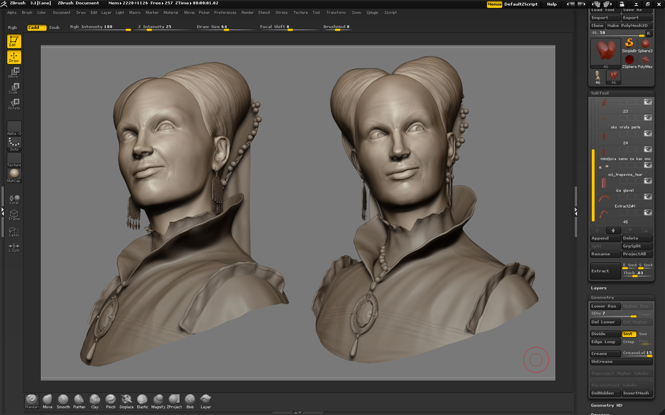The image size is (665, 415).
Task: Toggle Smt smoothing on divide
Action: click(629, 334)
